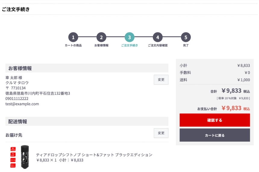
Task: Click the step 5 circle icon
Action: [186, 38]
